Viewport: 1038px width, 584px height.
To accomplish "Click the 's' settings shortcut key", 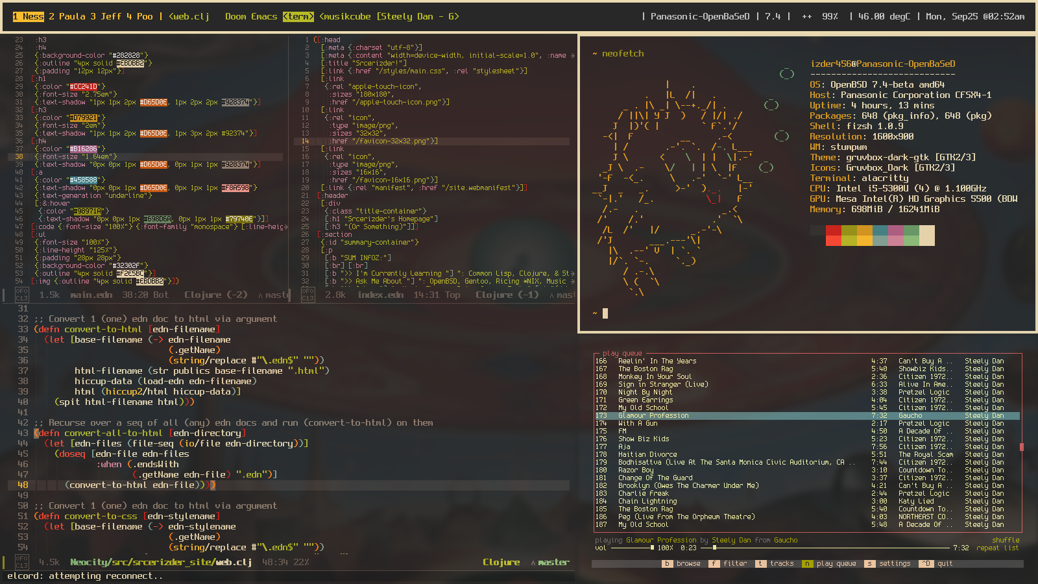I will point(869,563).
